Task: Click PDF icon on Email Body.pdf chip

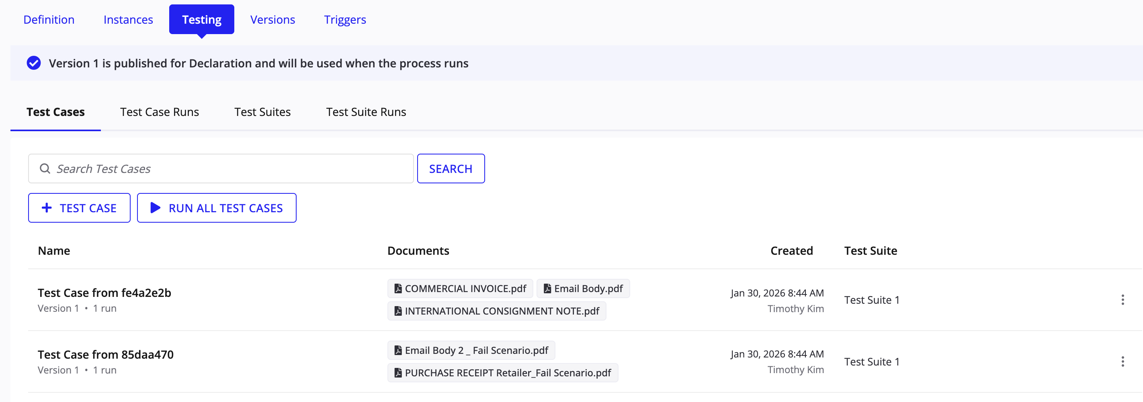Action: tap(547, 288)
